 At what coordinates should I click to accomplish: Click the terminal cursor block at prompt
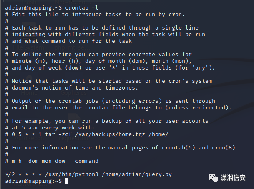point(67,181)
